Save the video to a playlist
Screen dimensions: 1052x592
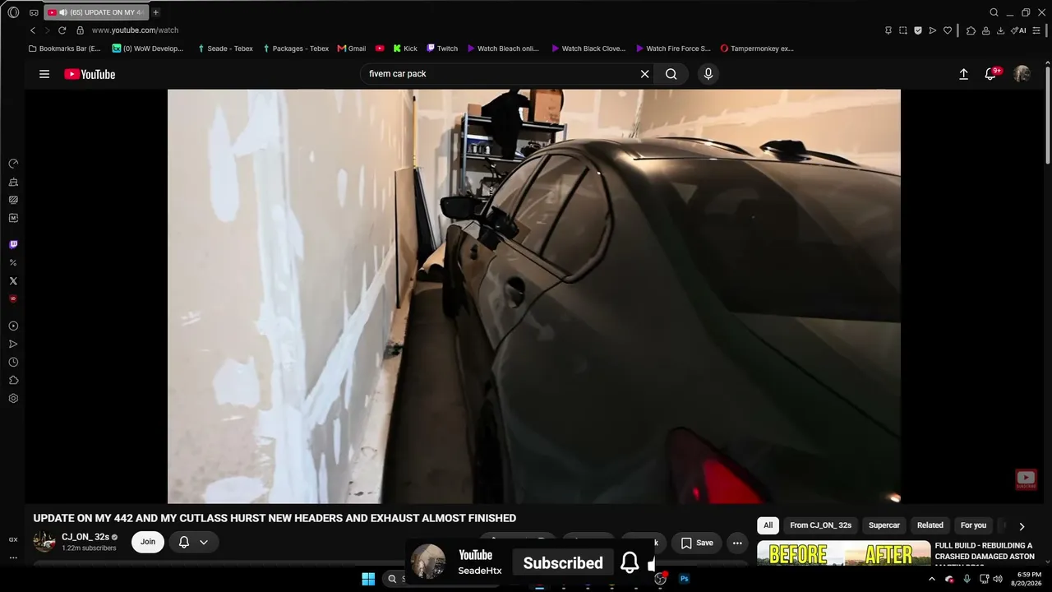(697, 543)
